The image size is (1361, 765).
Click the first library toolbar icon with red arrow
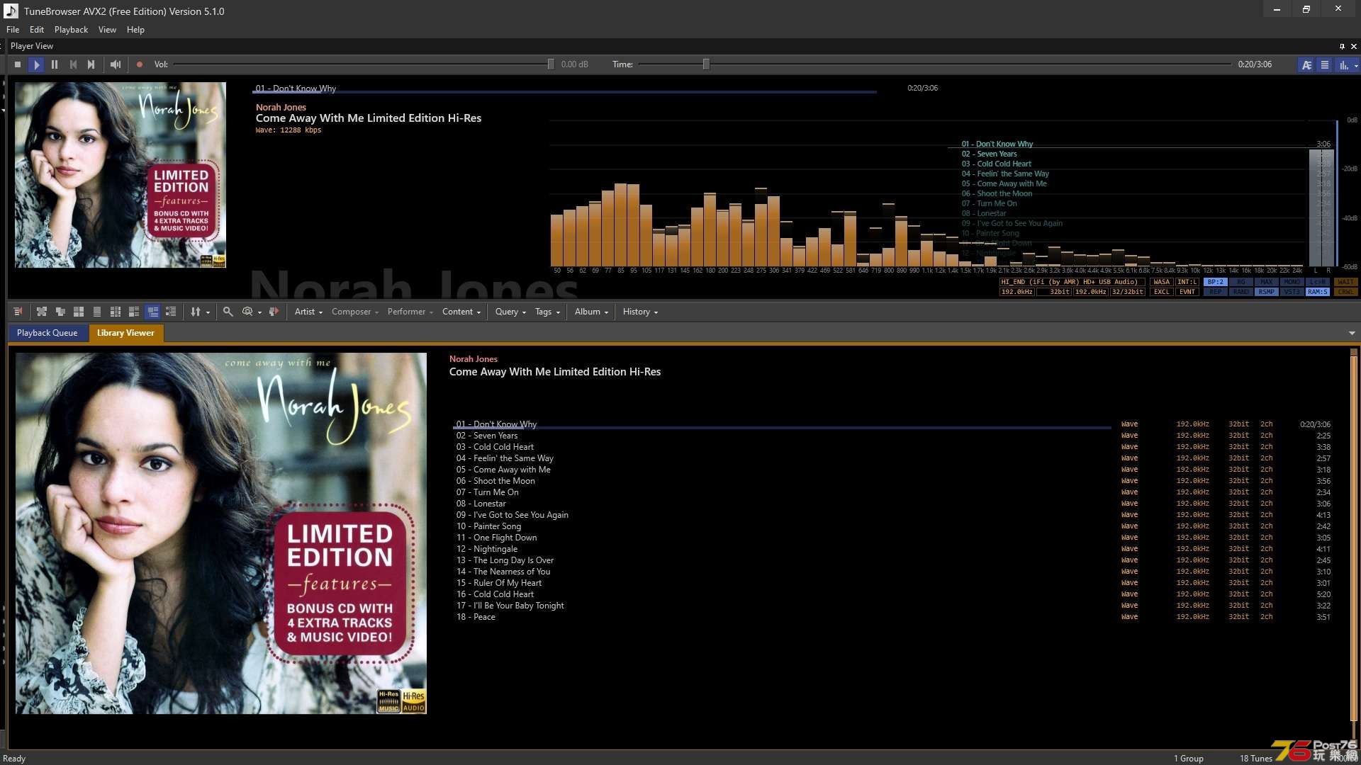click(18, 312)
